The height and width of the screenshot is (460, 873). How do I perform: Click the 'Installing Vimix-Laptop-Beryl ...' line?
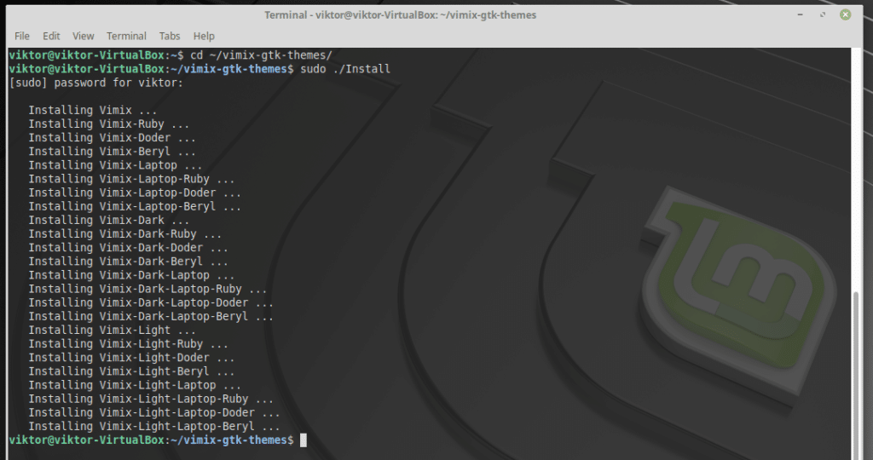click(x=135, y=206)
